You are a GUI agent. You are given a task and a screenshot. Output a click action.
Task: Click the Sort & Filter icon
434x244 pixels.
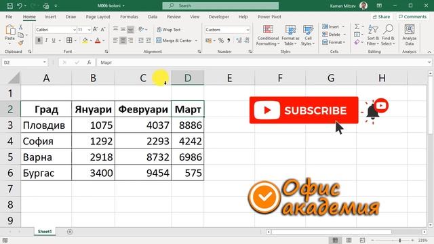click(373, 29)
